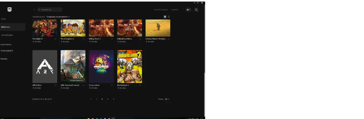Click the Overcooked cover thumbnail
Viewport: 364px width, 119px height.
point(101,66)
